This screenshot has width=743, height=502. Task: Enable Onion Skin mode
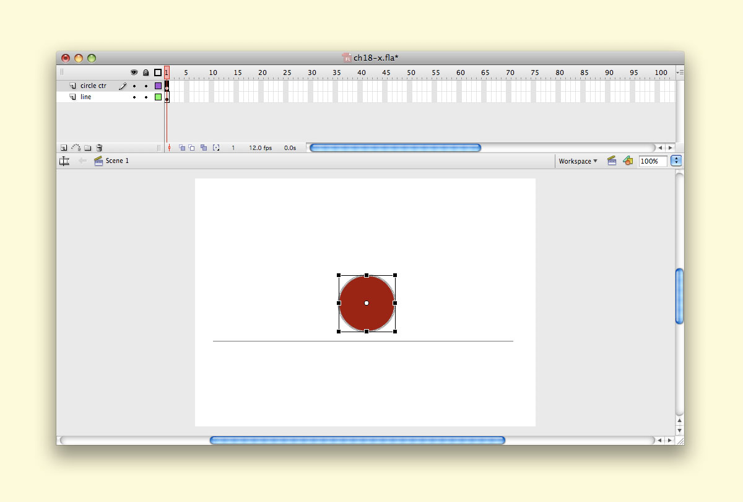coord(183,148)
